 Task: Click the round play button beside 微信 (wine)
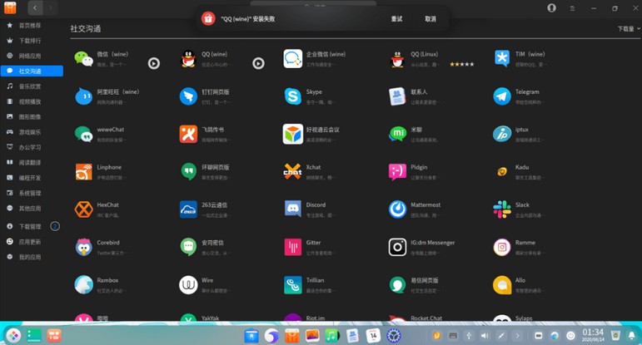point(153,63)
